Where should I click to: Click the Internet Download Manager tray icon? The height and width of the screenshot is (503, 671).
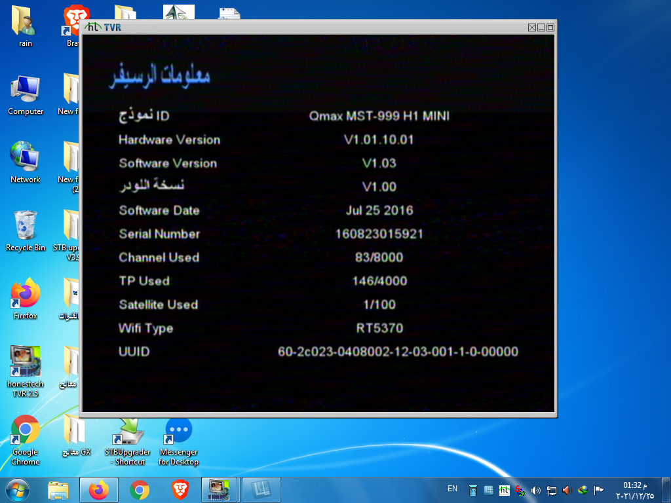pyautogui.click(x=583, y=490)
